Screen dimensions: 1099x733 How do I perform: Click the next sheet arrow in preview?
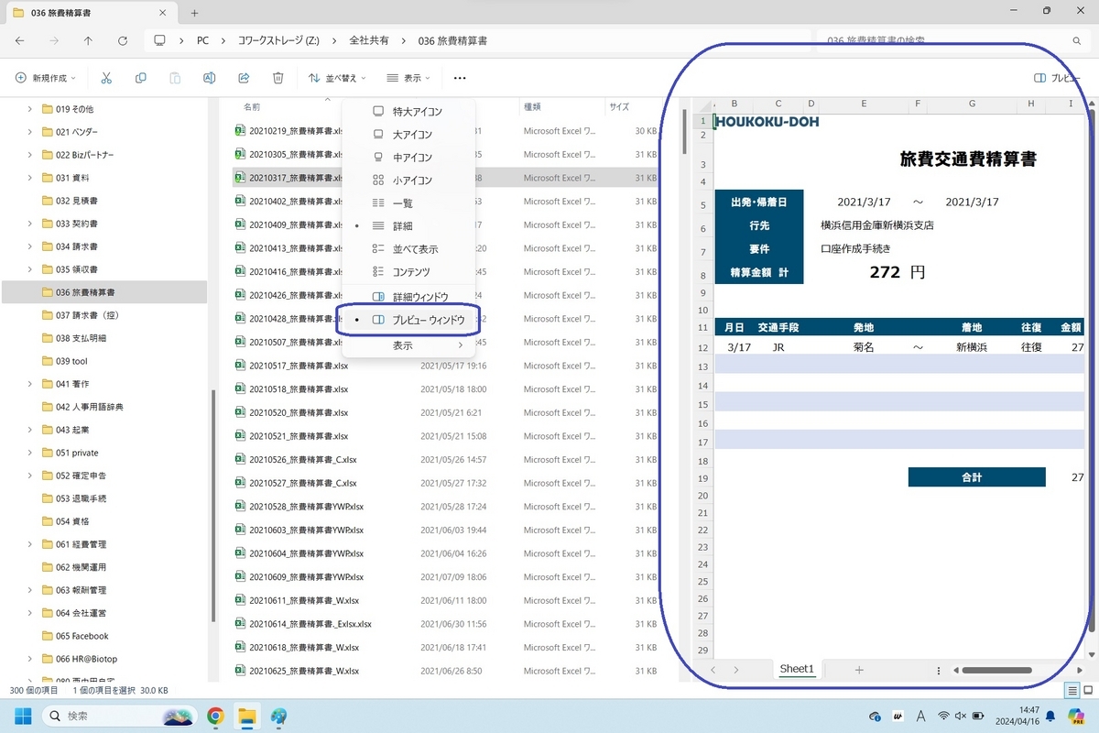[x=735, y=670]
